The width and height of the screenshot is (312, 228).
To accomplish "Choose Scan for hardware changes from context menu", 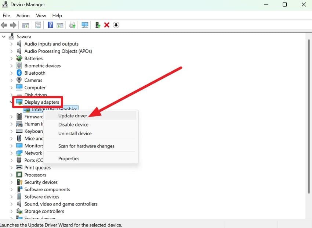I will (86, 146).
